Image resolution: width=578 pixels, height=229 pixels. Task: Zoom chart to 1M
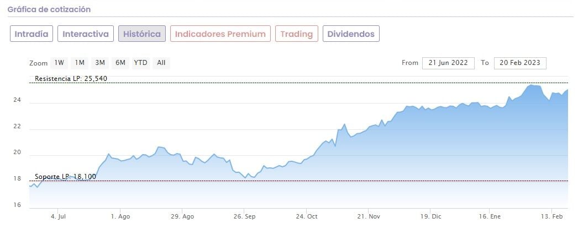point(80,63)
